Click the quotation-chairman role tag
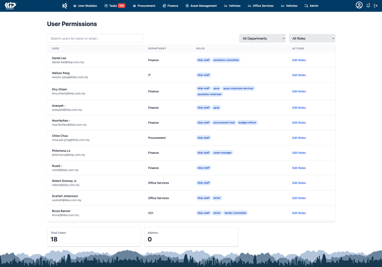Screen dimensions: 382x267 coord(209,94)
